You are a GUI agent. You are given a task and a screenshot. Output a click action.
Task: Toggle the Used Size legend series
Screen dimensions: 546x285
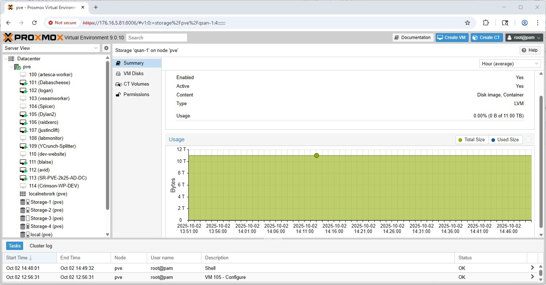click(x=505, y=140)
